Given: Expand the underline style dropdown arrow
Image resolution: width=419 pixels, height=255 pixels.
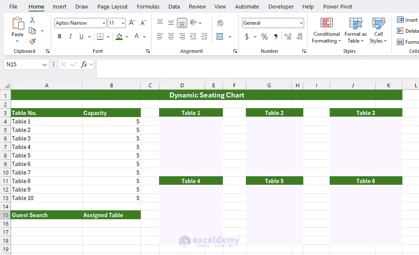Looking at the screenshot, I should [x=89, y=37].
